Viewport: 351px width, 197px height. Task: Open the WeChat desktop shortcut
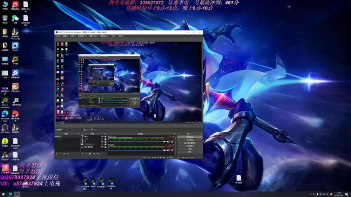[15, 19]
